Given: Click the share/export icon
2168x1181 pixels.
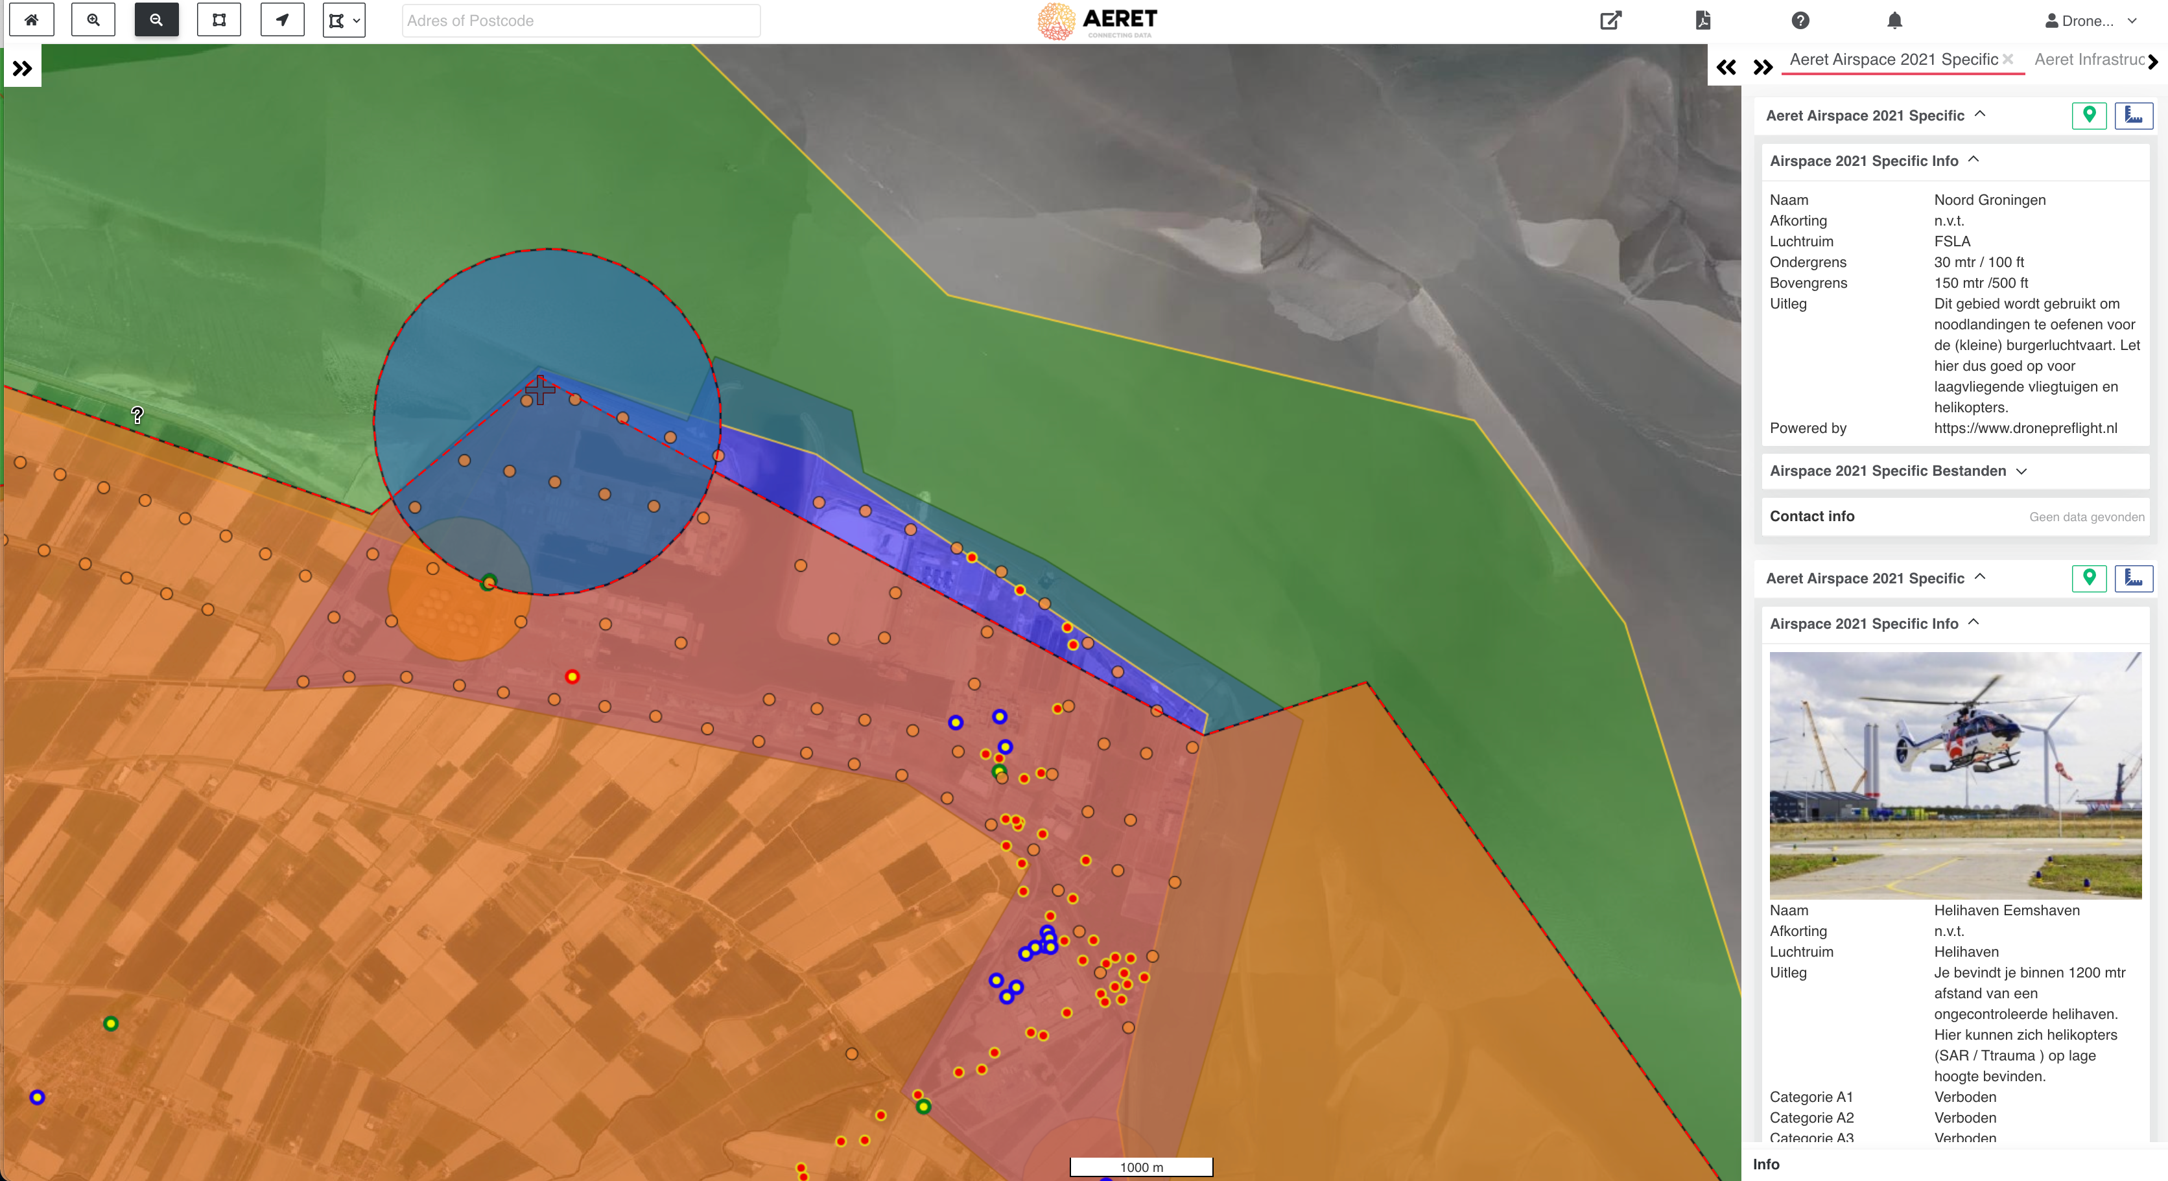Looking at the screenshot, I should click(x=1610, y=20).
